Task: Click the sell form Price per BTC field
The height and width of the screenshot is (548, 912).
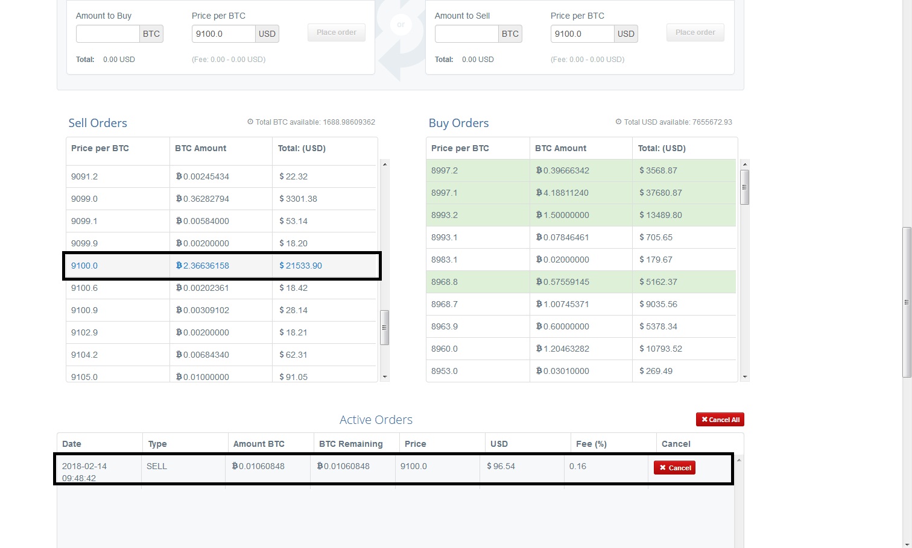Action: click(x=582, y=34)
